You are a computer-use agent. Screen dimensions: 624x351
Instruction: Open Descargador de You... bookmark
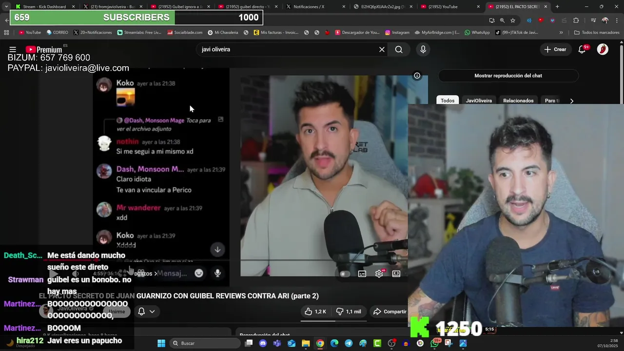[x=357, y=33]
